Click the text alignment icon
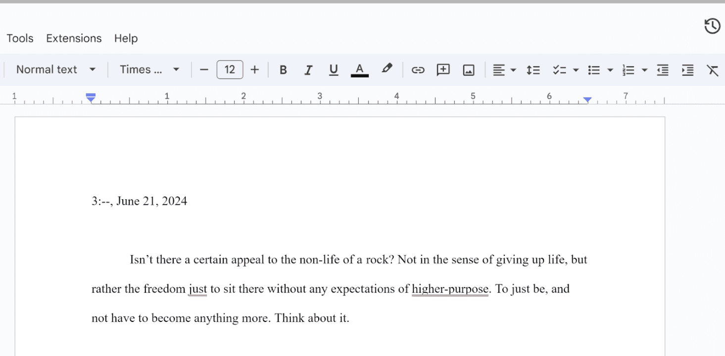This screenshot has height=356, width=725. pos(499,70)
